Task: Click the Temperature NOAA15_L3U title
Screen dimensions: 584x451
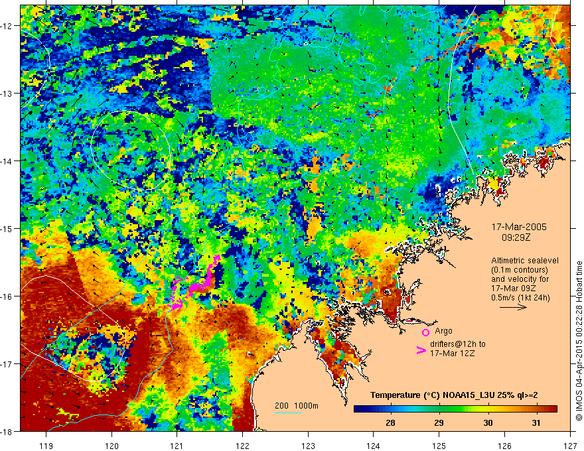Action: [454, 395]
